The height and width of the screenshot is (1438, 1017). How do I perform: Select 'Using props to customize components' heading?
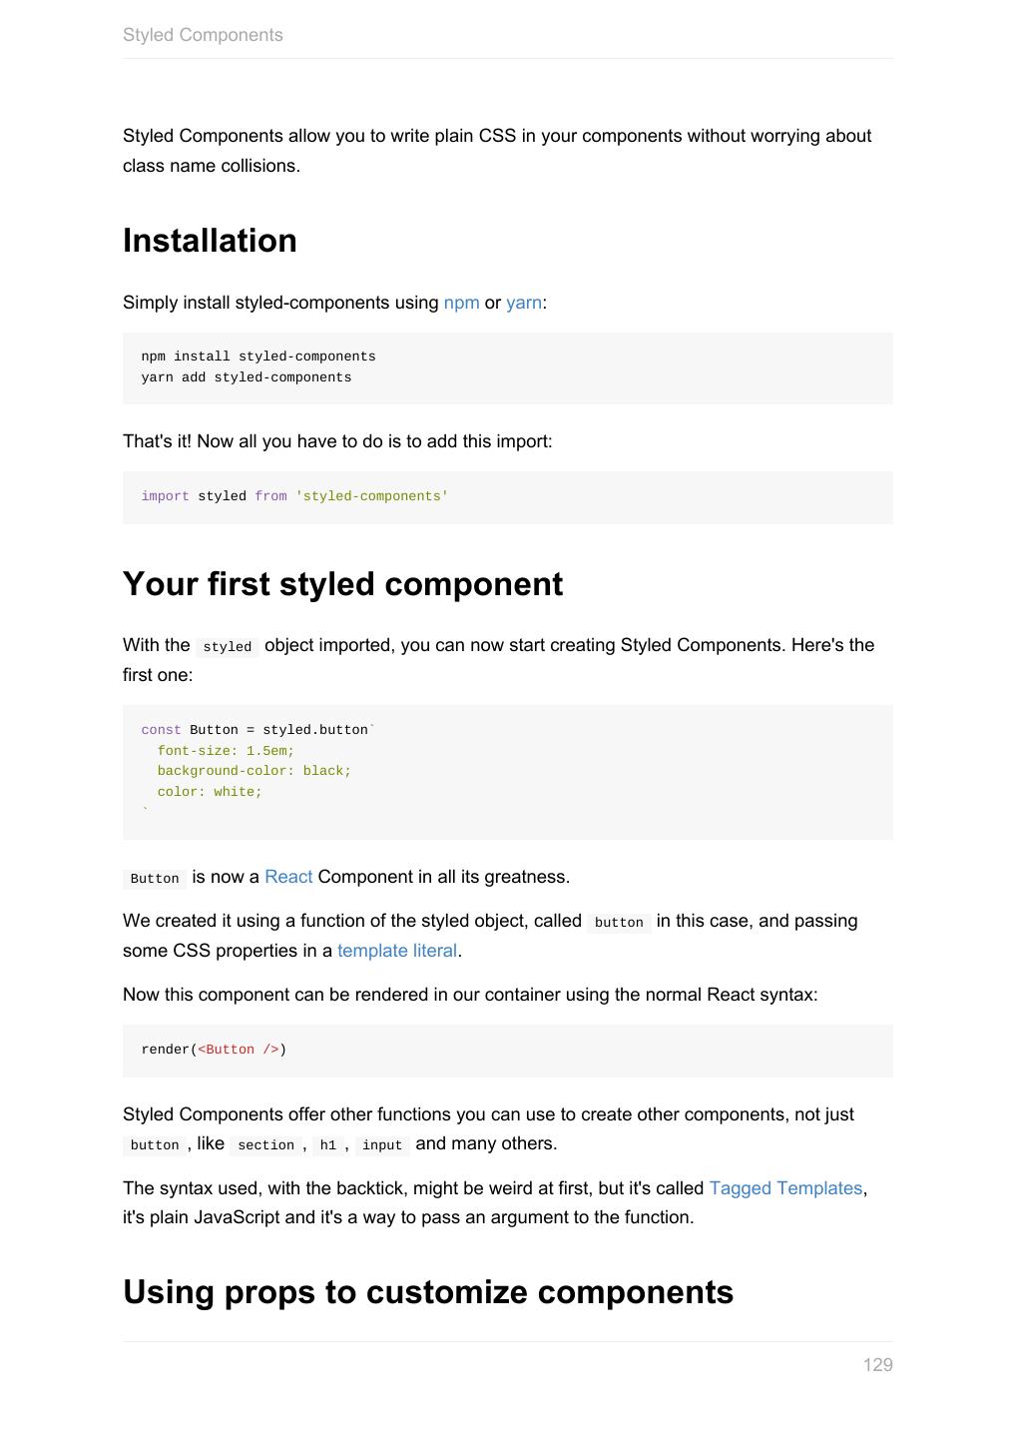coord(428,1292)
